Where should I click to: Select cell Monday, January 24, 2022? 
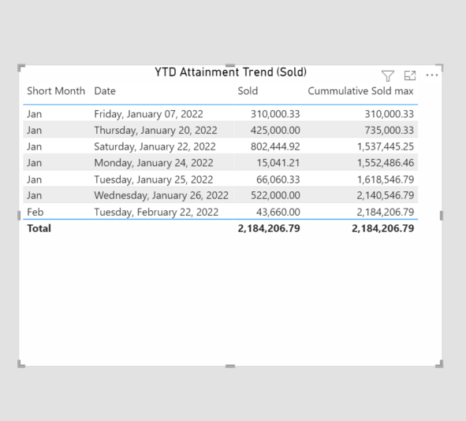(154, 163)
